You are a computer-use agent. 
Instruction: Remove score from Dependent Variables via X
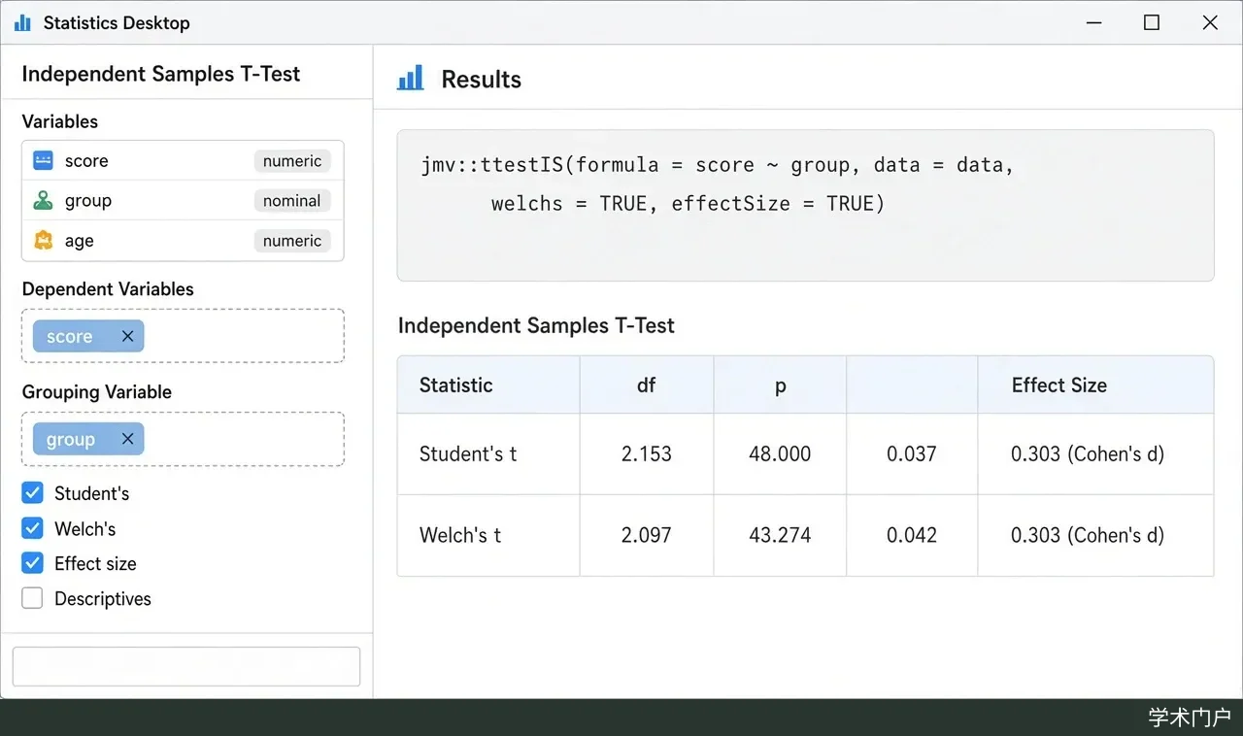click(127, 336)
